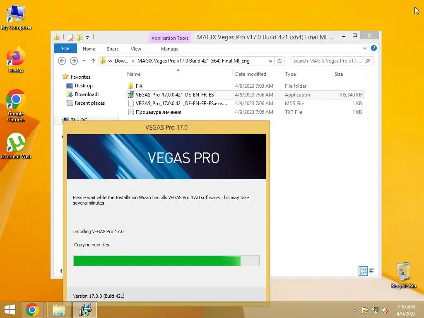Open Desktop in Favorites
The height and width of the screenshot is (318, 424).
pos(84,86)
